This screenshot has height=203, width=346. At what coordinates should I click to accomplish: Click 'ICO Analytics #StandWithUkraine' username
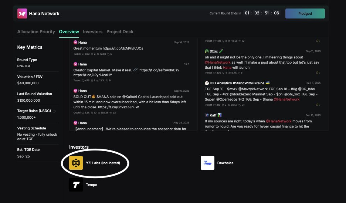coord(237,83)
